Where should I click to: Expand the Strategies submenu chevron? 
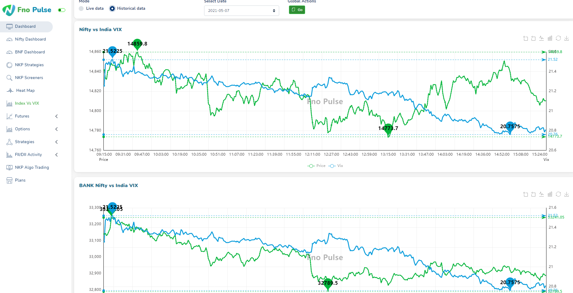[56, 142]
